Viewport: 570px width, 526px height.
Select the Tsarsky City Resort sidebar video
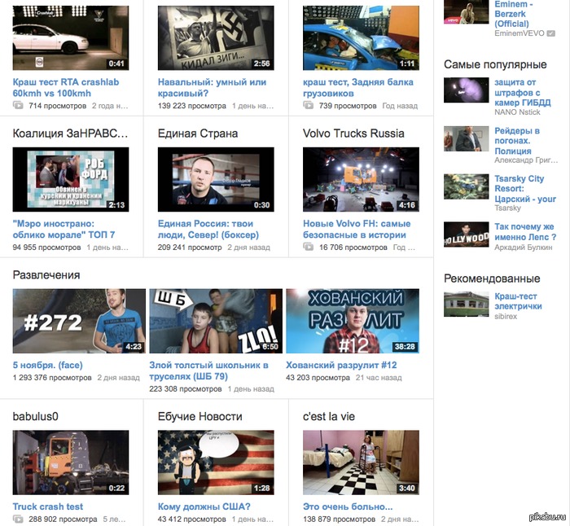(525, 189)
